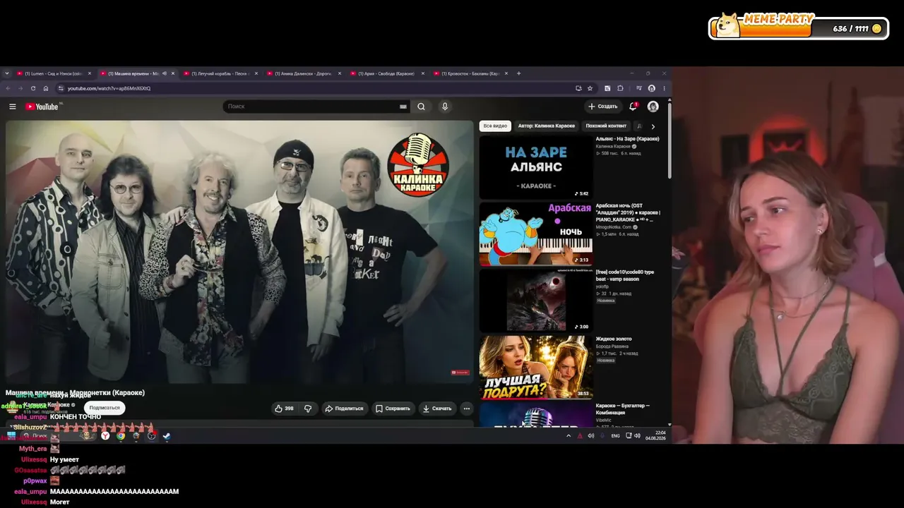Open the Chrome three-dot menu
The image size is (904, 508).
[664, 88]
